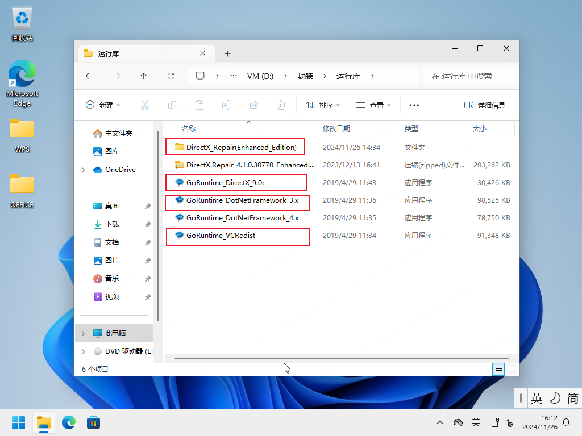Screen dimensions: 582x436
Task: Click the Rename icon in toolbar
Action: click(227, 105)
